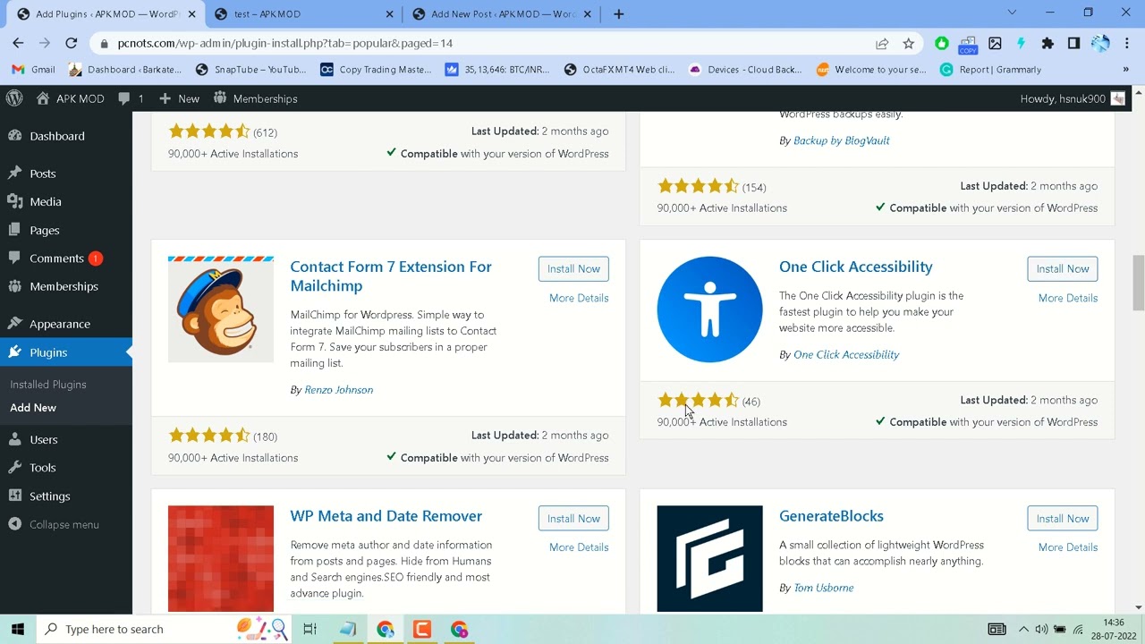1145x644 pixels.
Task: Open author Renzo Johnson link
Action: (x=339, y=390)
